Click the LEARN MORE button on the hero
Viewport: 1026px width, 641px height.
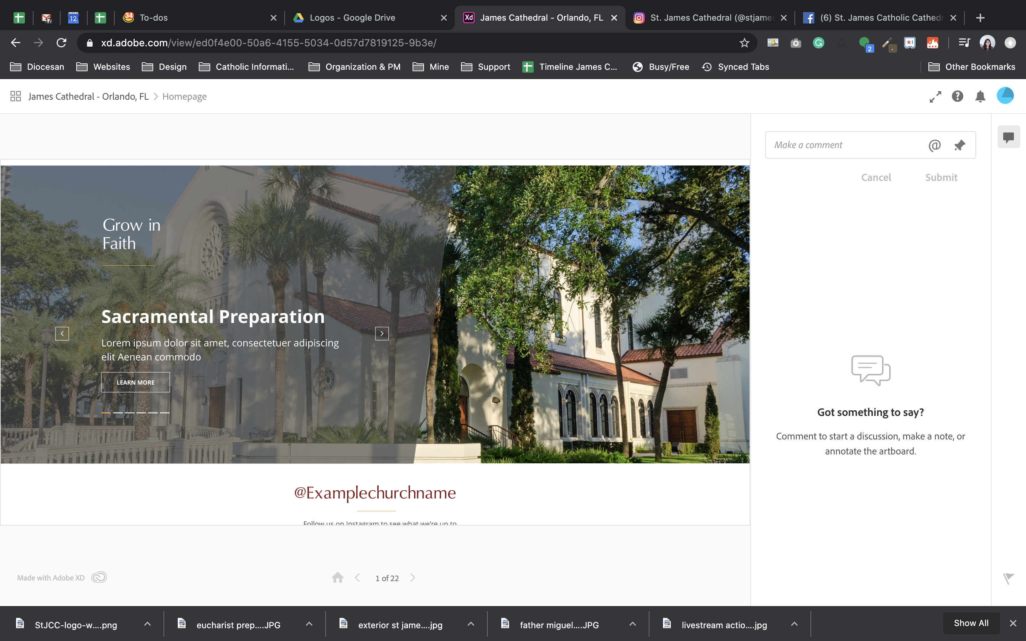136,382
